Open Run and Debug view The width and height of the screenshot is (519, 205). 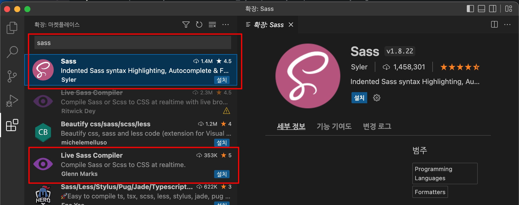tap(12, 100)
